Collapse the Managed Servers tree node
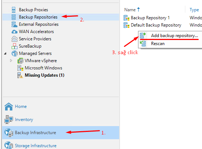This screenshot has width=202, height=149. click(5, 53)
